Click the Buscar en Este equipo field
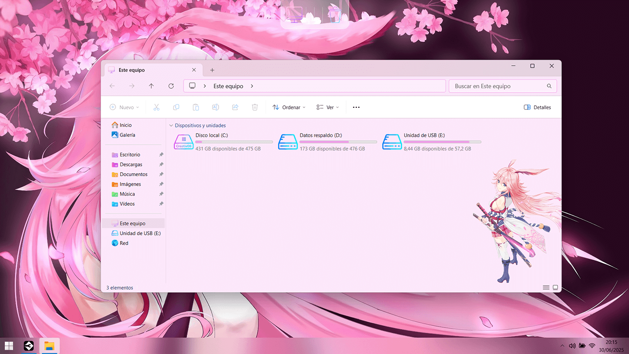The image size is (629, 354). (x=498, y=86)
